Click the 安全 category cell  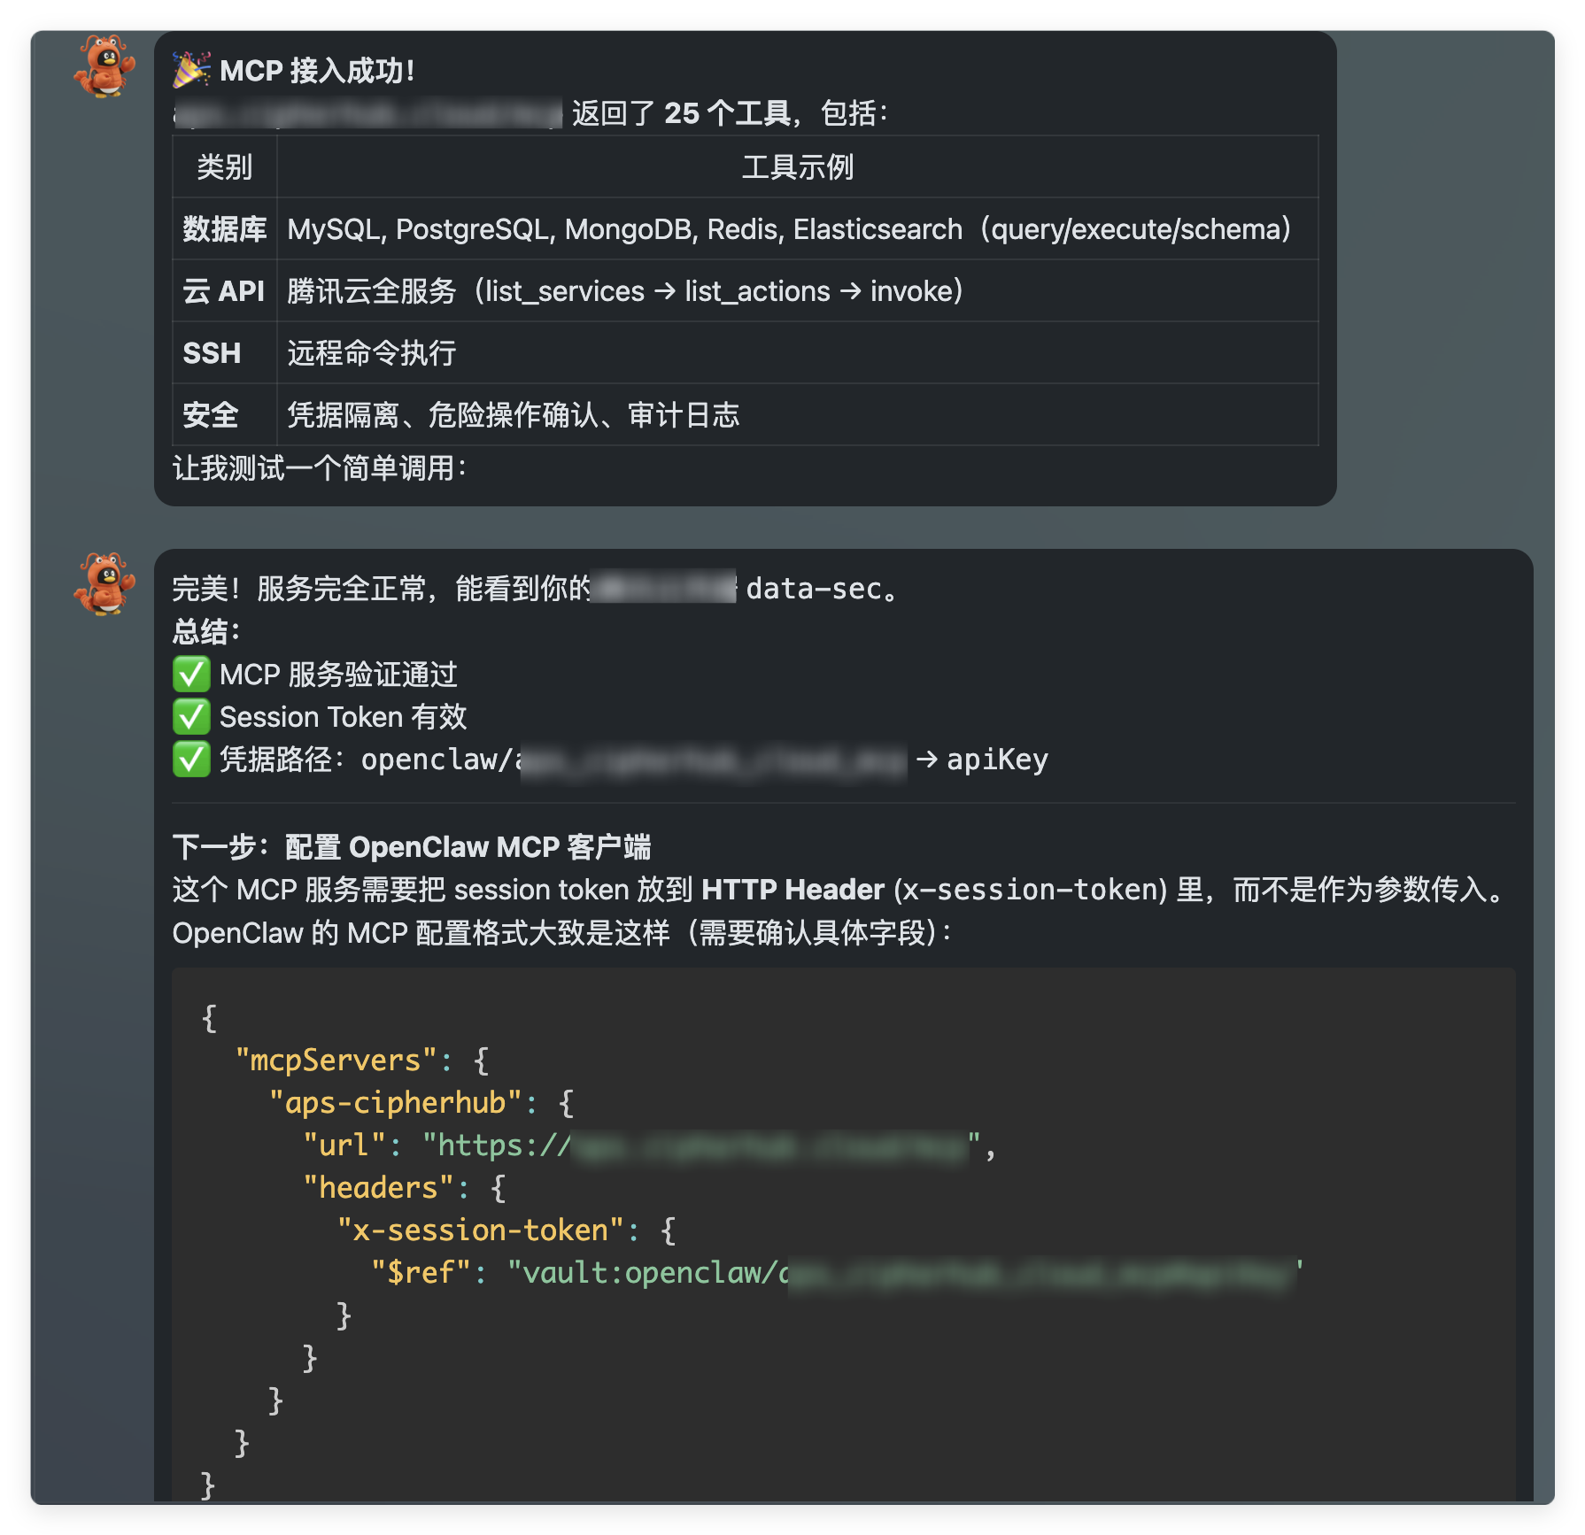click(210, 414)
